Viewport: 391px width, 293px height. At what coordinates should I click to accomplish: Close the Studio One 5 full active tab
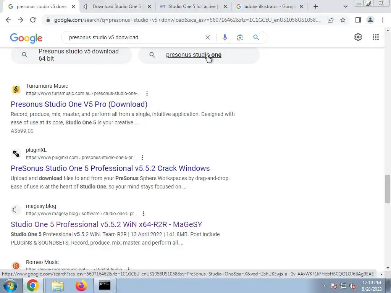[225, 7]
